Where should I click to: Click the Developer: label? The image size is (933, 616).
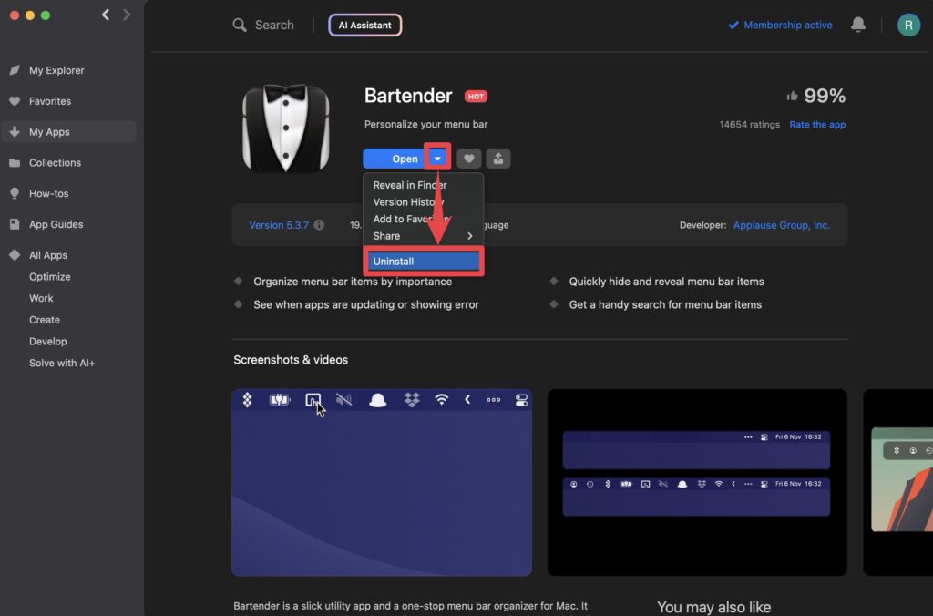pyautogui.click(x=702, y=225)
